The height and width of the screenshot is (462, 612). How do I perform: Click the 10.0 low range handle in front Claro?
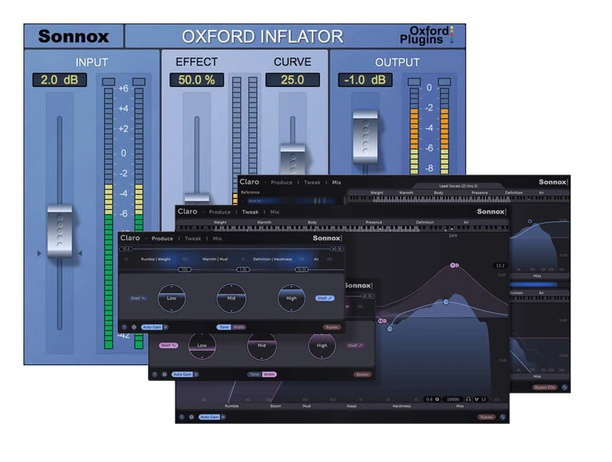point(126,249)
